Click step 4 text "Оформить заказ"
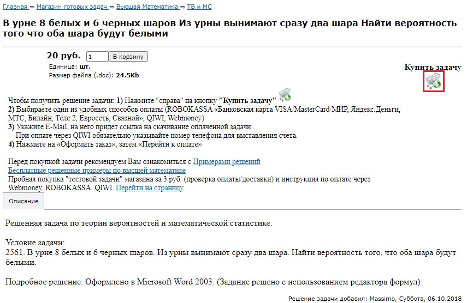467x303 pixels. click(105, 144)
